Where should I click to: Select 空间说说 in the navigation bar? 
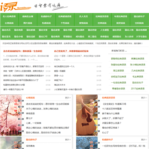139,23
